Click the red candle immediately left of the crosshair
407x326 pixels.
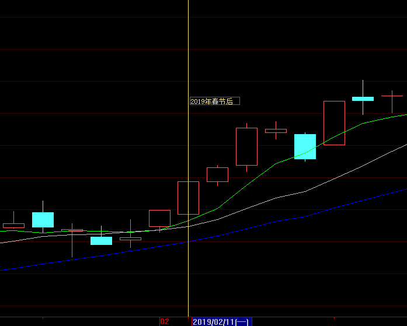(x=159, y=218)
